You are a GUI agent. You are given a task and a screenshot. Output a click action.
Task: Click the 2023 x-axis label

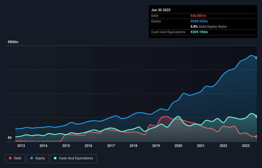point(246,146)
